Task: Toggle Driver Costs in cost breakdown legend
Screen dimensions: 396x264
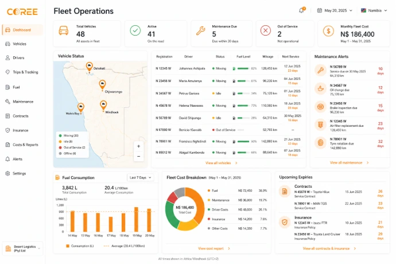Action: 218,209
